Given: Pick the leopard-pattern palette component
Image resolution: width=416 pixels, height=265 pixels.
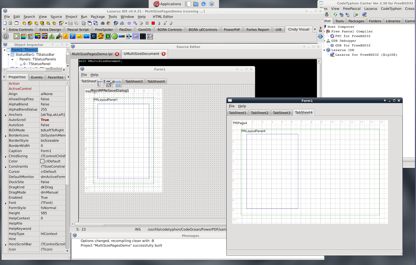Looking at the screenshot, I should tap(101, 36).
